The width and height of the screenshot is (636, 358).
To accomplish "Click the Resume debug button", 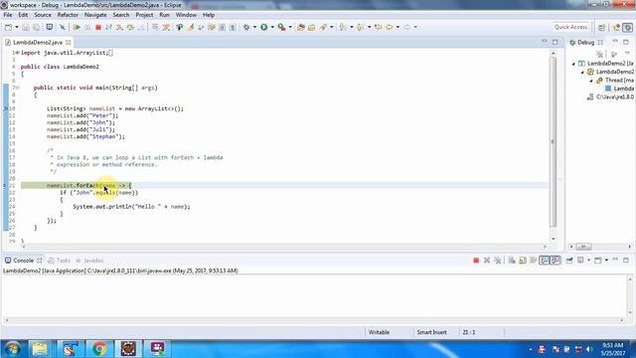I will pyautogui.click(x=77, y=27).
